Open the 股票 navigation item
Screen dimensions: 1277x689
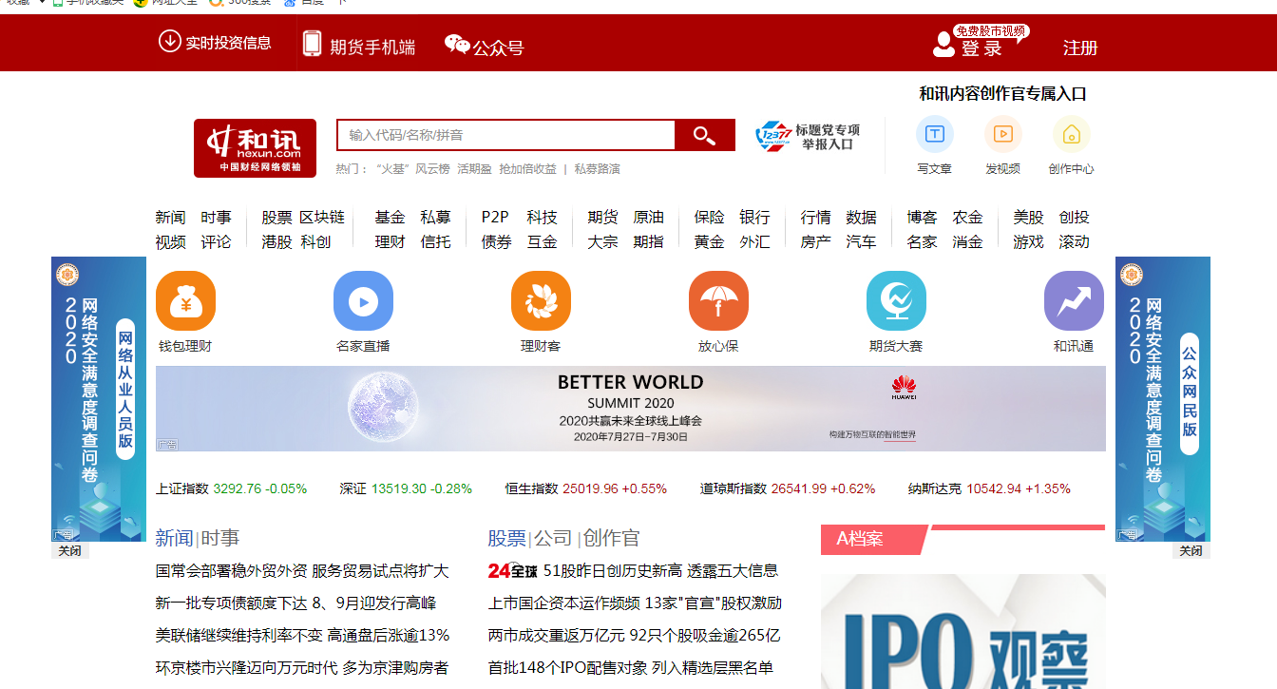277,218
